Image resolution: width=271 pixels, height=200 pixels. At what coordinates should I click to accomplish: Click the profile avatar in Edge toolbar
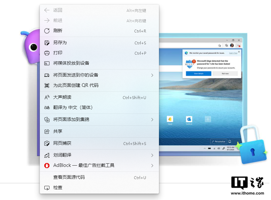232,46
